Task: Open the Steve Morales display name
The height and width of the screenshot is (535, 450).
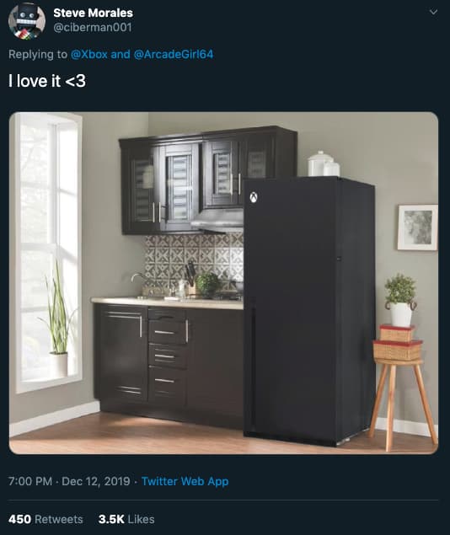Action: 94,13
